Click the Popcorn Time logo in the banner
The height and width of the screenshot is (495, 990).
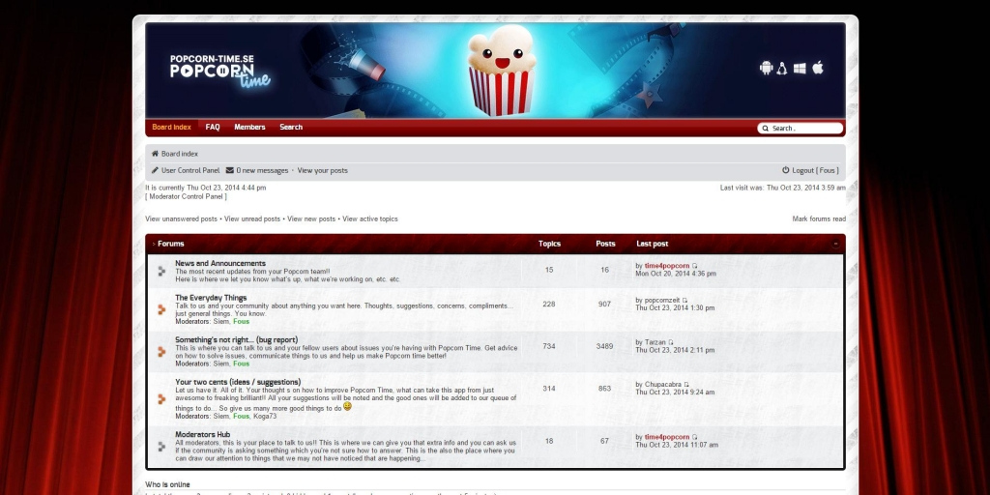click(x=219, y=72)
